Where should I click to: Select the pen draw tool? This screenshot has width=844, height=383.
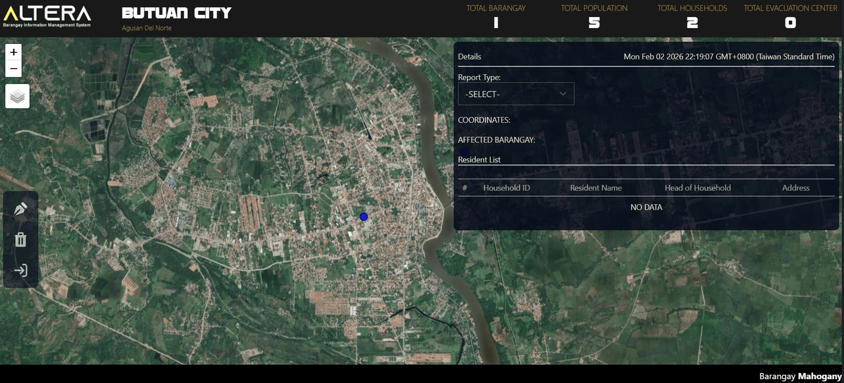point(21,209)
